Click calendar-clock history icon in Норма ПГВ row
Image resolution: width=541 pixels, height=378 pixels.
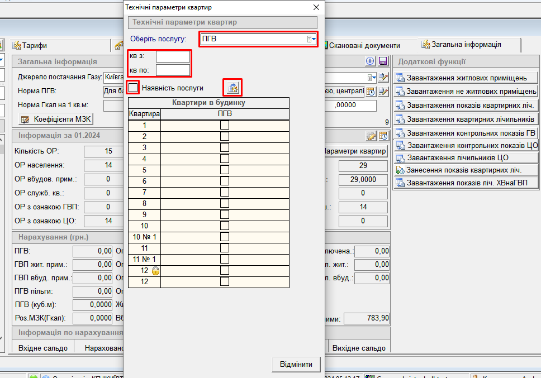[x=371, y=91]
